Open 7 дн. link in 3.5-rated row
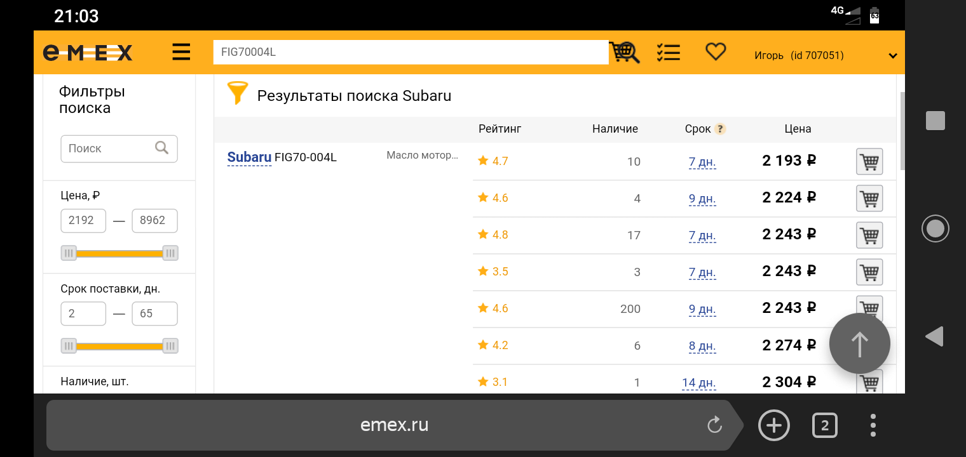 [702, 272]
